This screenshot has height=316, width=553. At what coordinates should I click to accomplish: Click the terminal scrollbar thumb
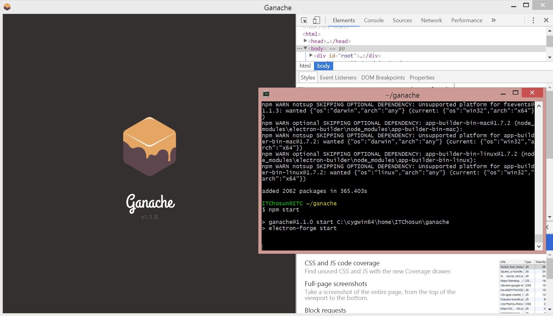[539, 238]
